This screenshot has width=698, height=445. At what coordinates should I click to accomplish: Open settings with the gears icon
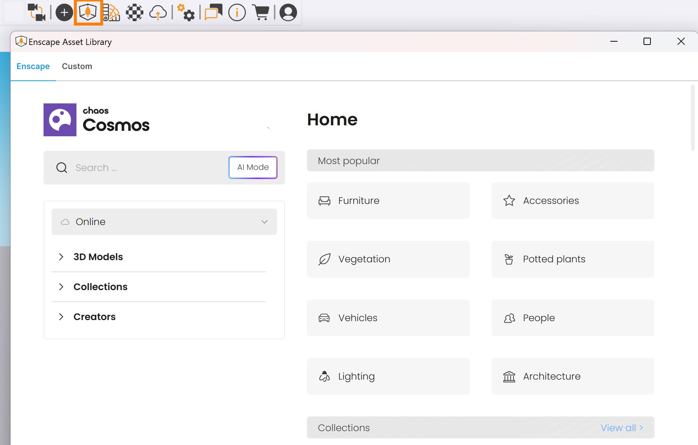(x=186, y=12)
